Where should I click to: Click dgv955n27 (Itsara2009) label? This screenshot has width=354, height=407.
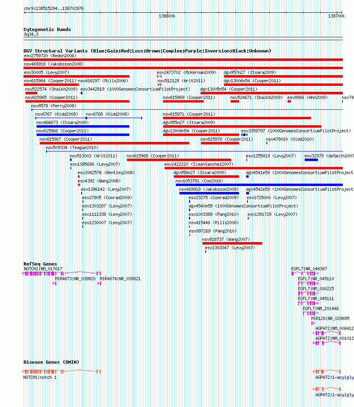(x=189, y=122)
